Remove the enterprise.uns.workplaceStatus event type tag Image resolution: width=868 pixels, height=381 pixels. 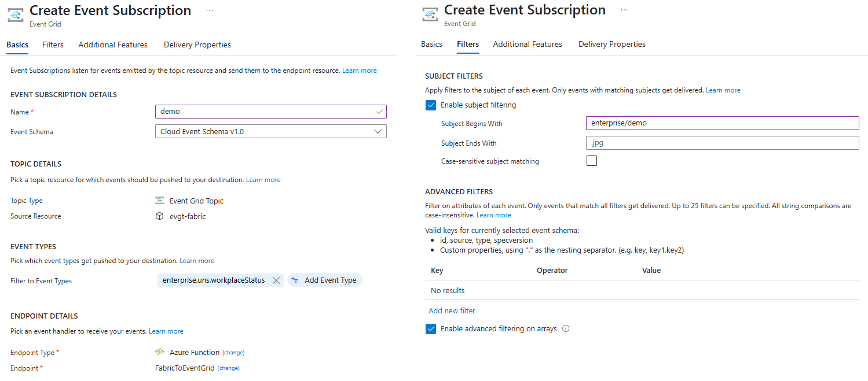click(x=276, y=280)
